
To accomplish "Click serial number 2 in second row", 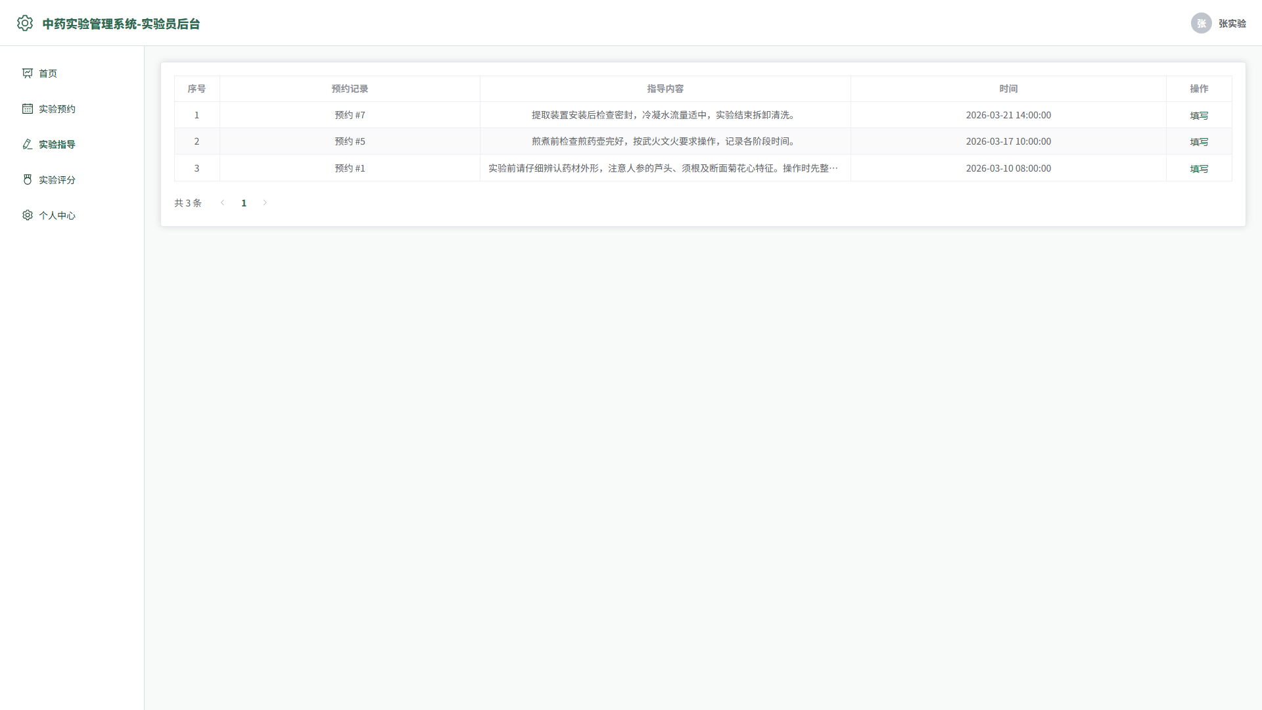I will click(197, 141).
